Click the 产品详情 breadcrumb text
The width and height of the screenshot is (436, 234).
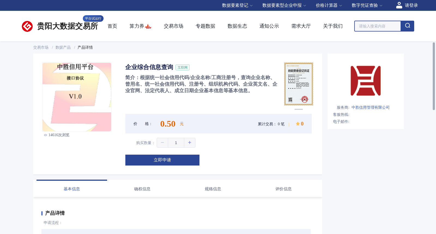85,48
